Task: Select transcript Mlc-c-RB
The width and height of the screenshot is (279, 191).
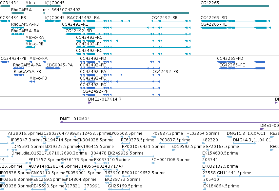Action: (x=30, y=47)
